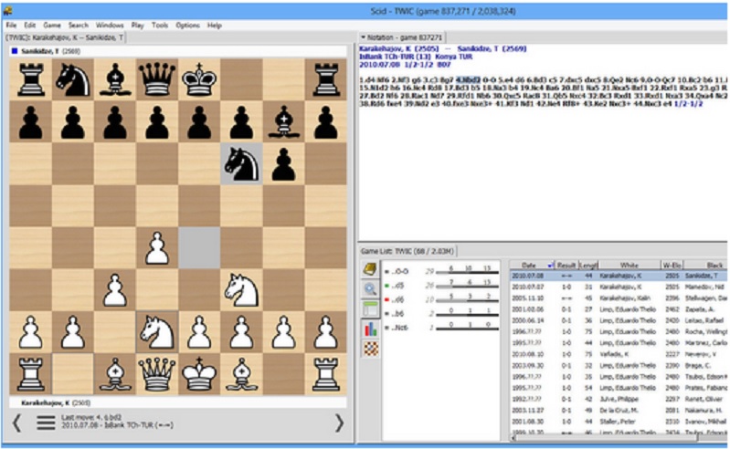Image resolution: width=730 pixels, height=449 pixels.
Task: Open the Game menu
Action: [x=52, y=26]
